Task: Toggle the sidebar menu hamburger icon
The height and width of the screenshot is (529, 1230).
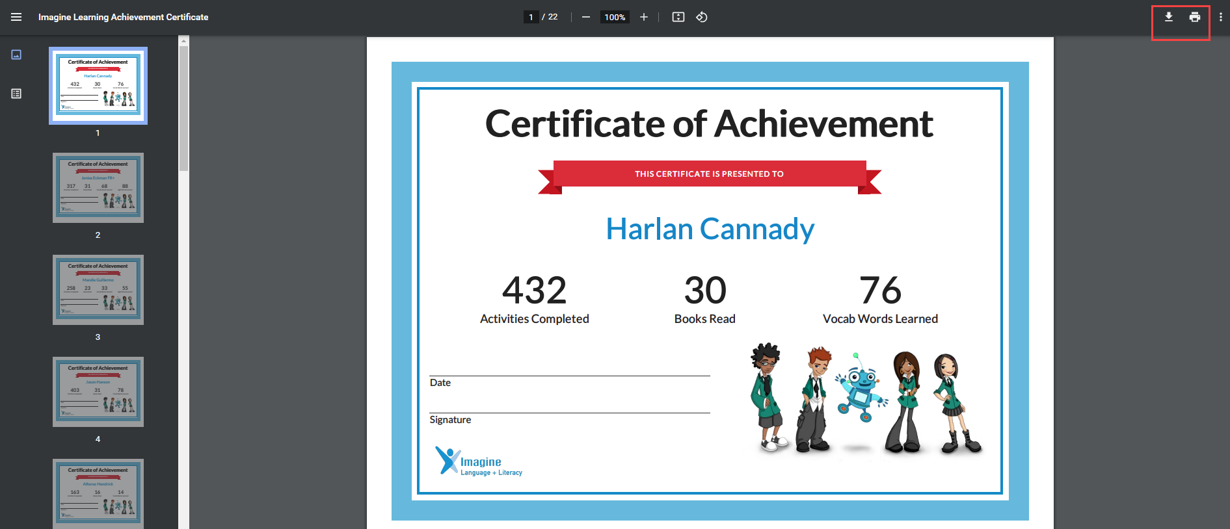Action: tap(16, 17)
